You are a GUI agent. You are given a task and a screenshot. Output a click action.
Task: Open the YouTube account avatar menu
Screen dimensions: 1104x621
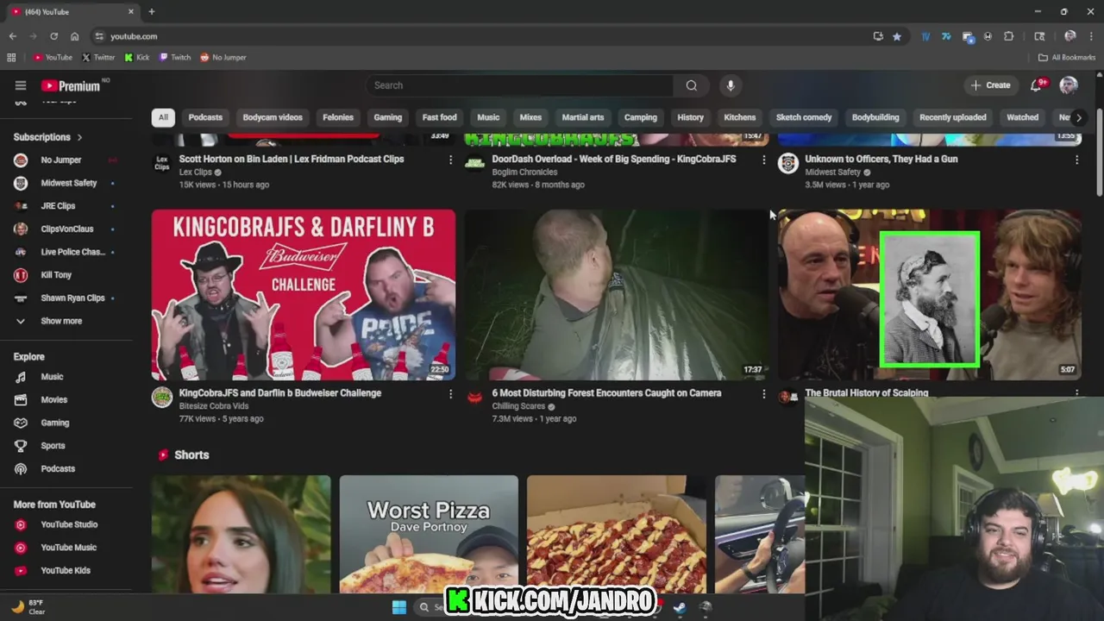[1069, 85]
